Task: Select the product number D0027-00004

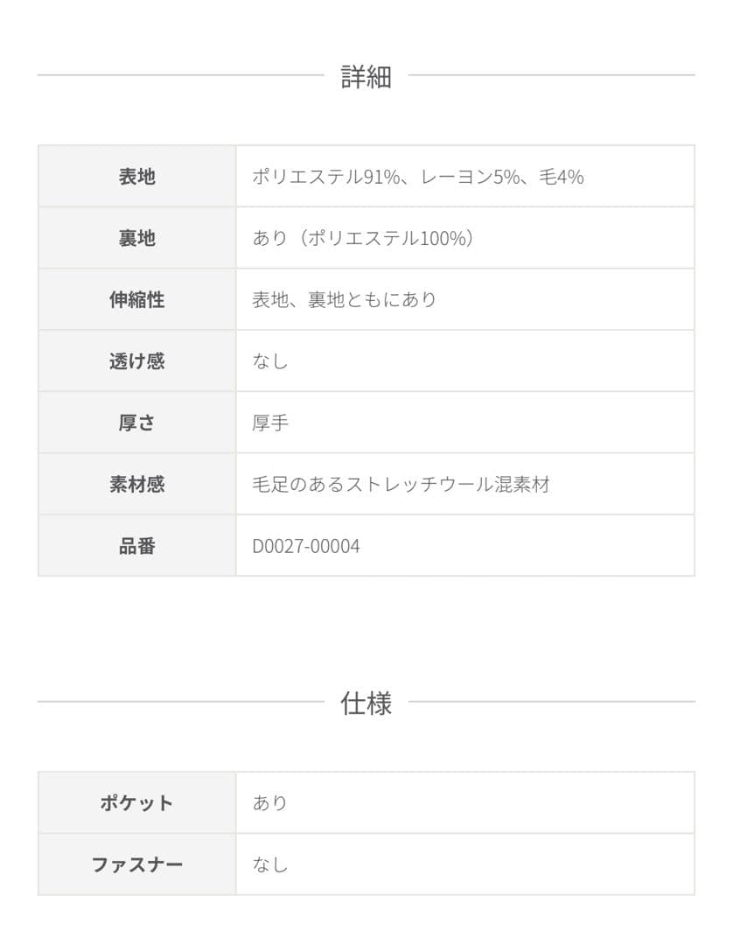Action: [x=306, y=546]
